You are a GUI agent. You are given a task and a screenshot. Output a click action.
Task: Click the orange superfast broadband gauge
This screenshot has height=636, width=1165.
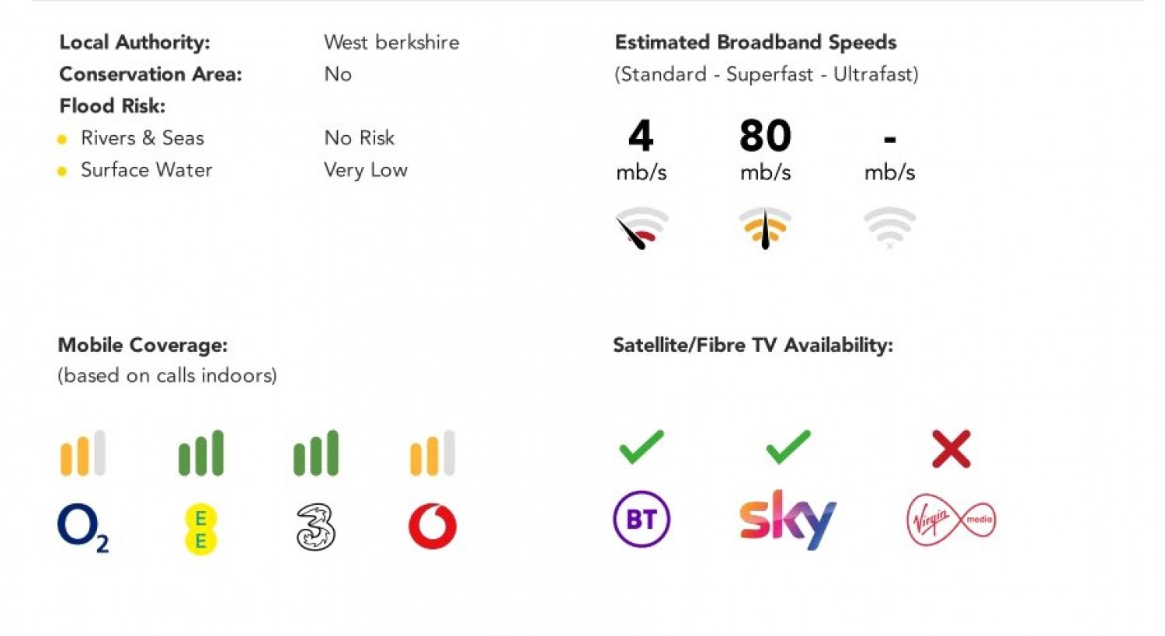click(x=765, y=228)
